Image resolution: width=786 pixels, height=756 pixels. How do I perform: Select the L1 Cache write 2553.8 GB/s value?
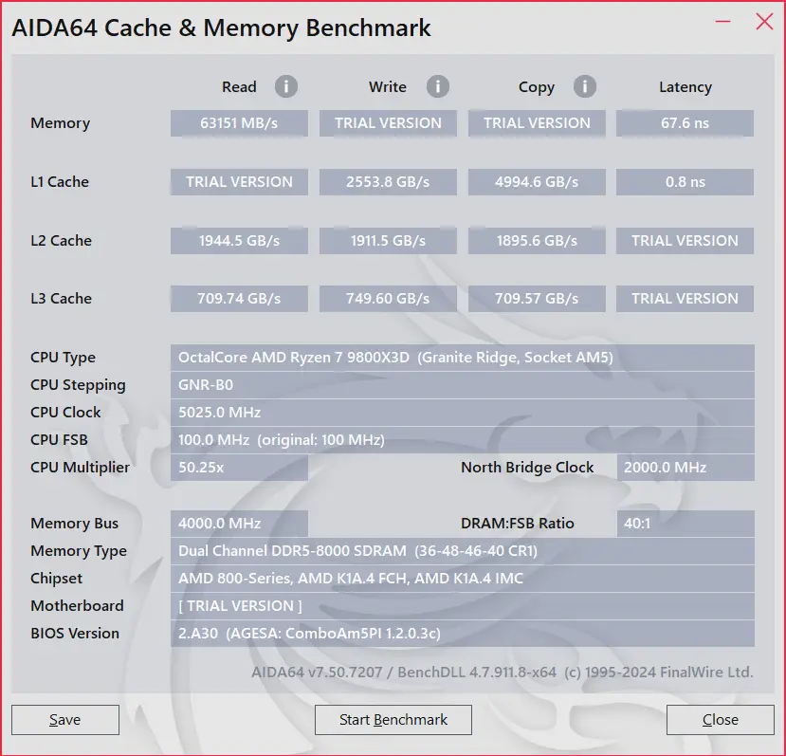tap(388, 181)
